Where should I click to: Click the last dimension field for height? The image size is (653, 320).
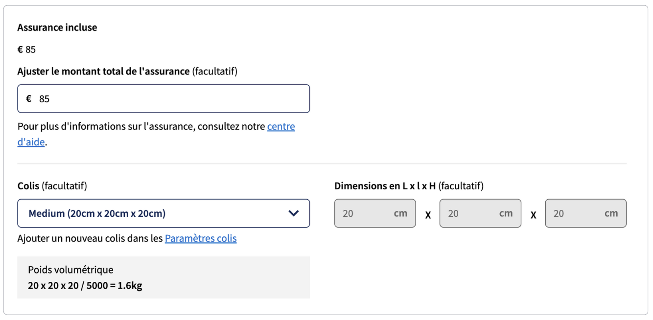pyautogui.click(x=585, y=213)
